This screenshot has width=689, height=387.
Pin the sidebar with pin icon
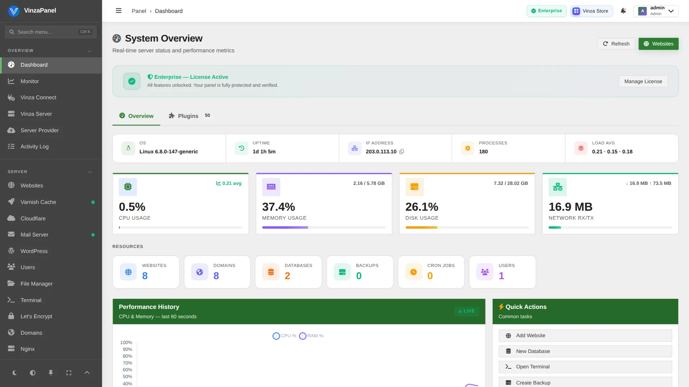click(x=51, y=373)
